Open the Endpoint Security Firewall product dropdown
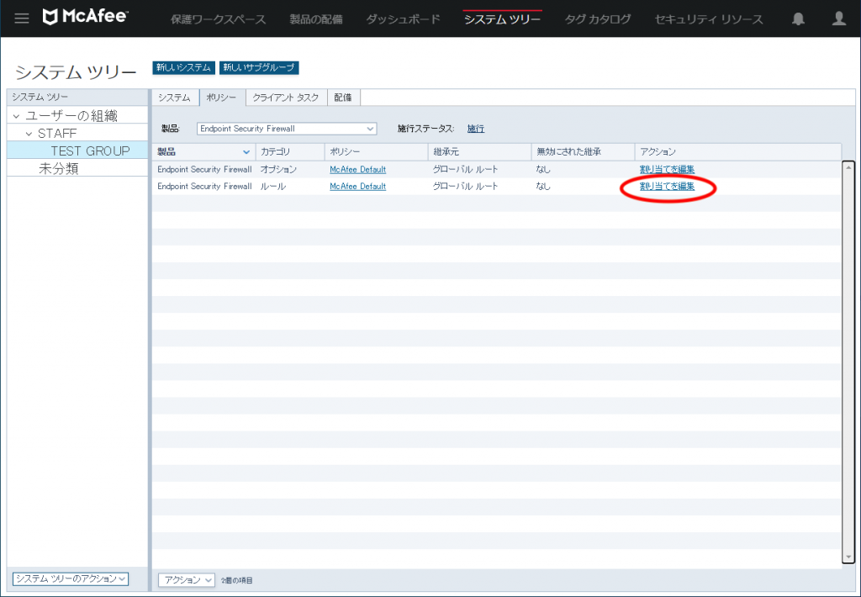The width and height of the screenshot is (861, 597). 287,129
